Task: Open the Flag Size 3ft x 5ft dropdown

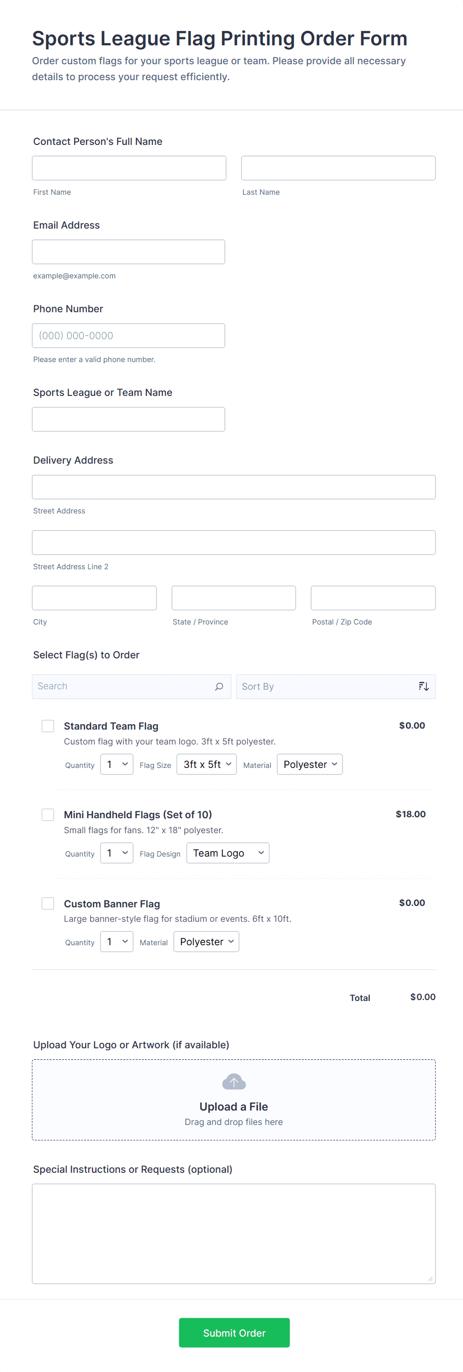Action: pos(207,764)
